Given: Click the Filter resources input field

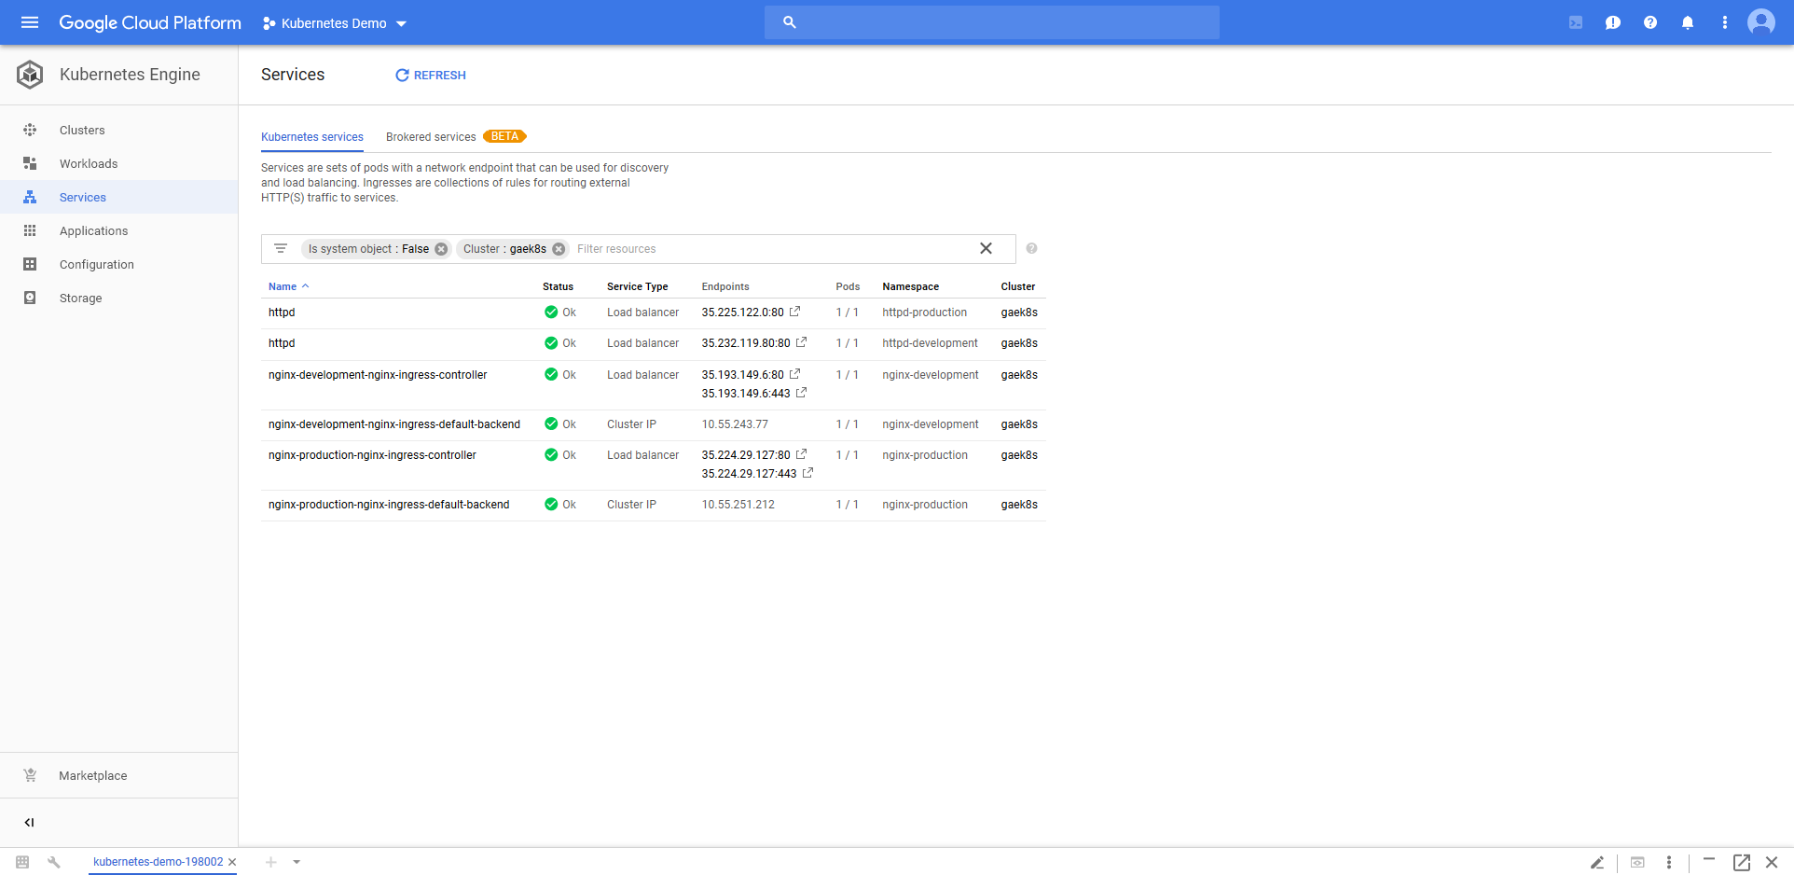Looking at the screenshot, I should (x=765, y=249).
